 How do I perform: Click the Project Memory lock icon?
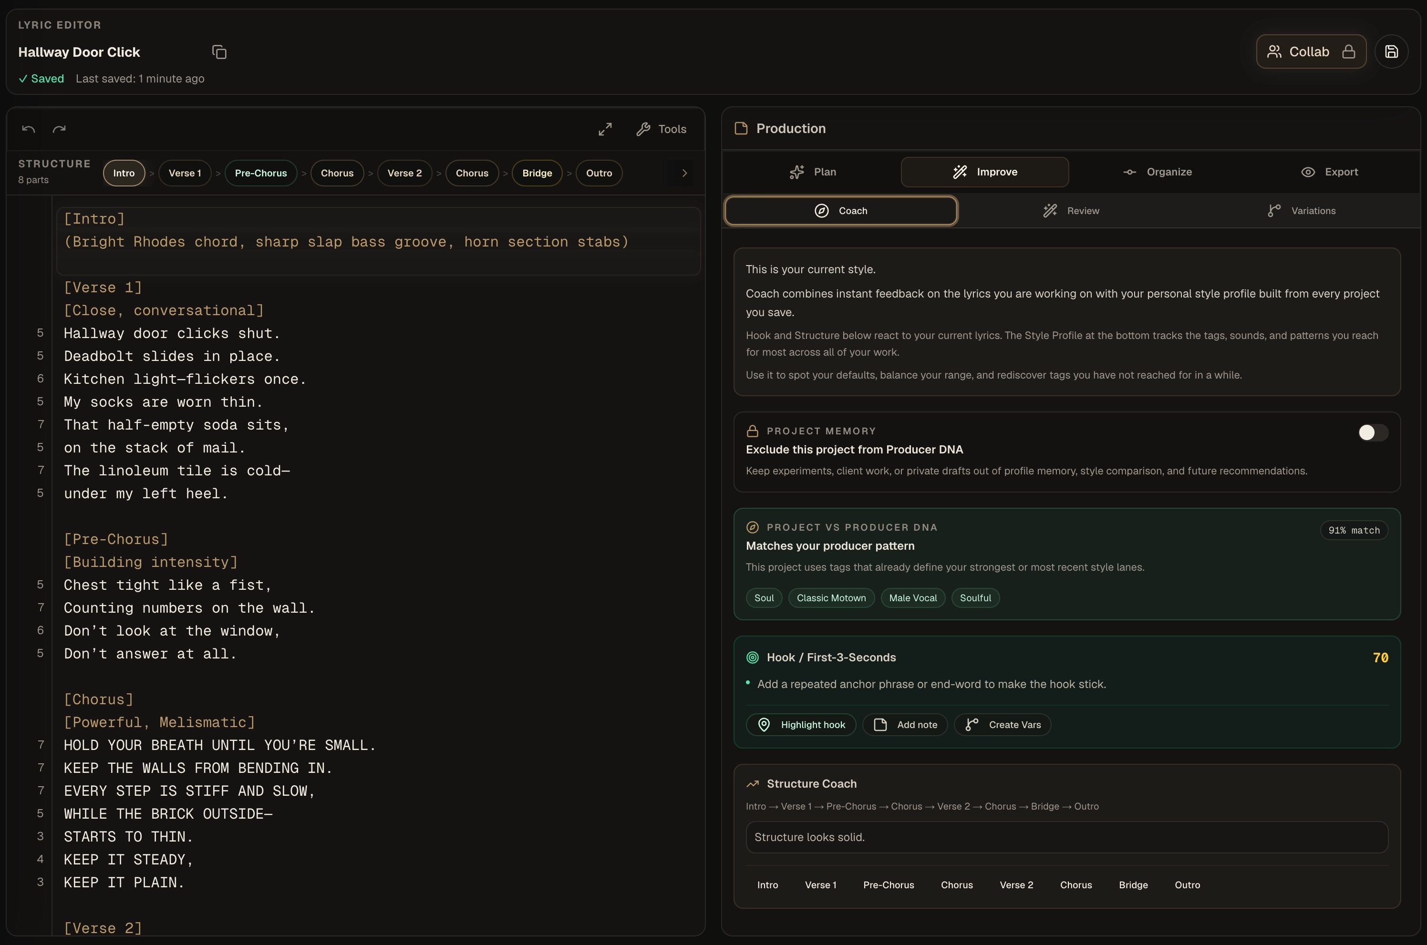(x=753, y=431)
